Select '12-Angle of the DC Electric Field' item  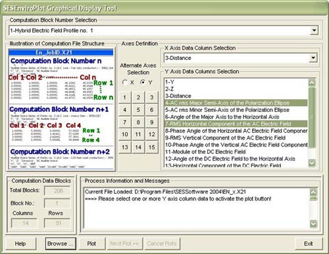(x=236, y=159)
